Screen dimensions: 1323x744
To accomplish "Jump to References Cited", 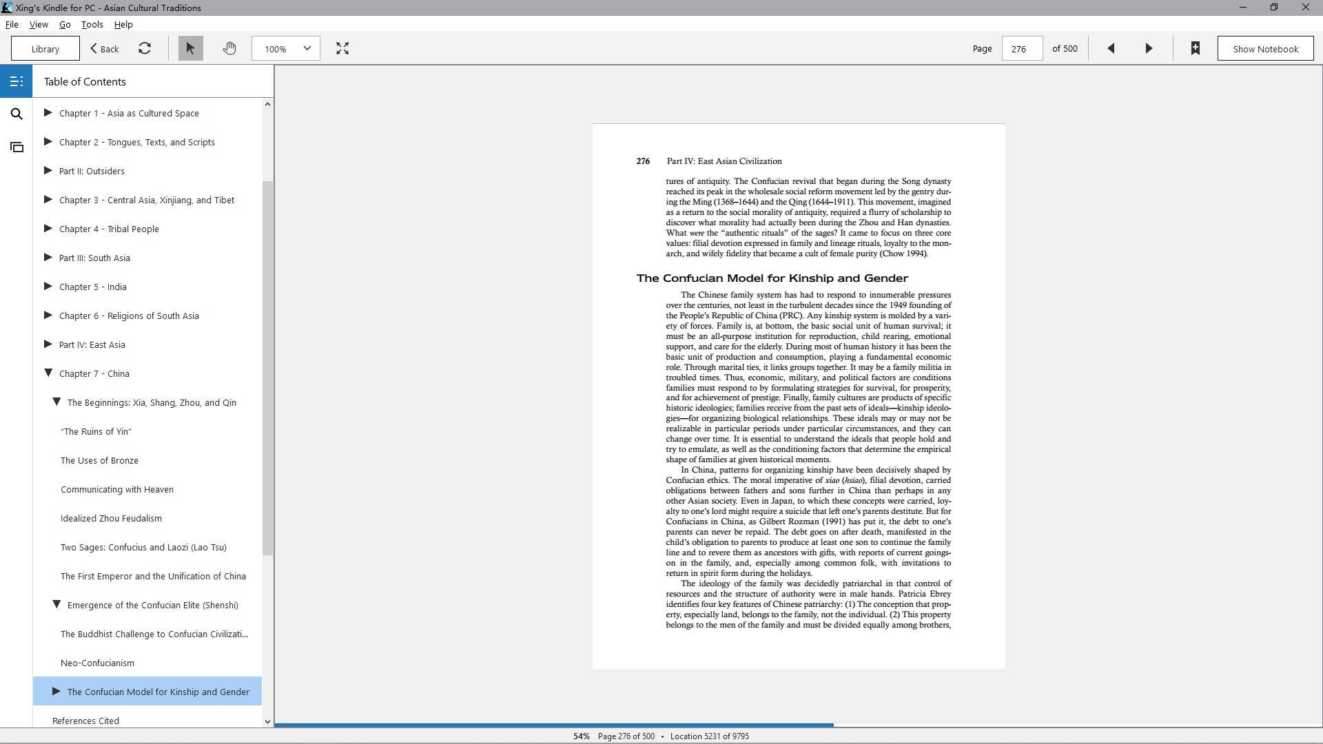I will click(x=85, y=721).
